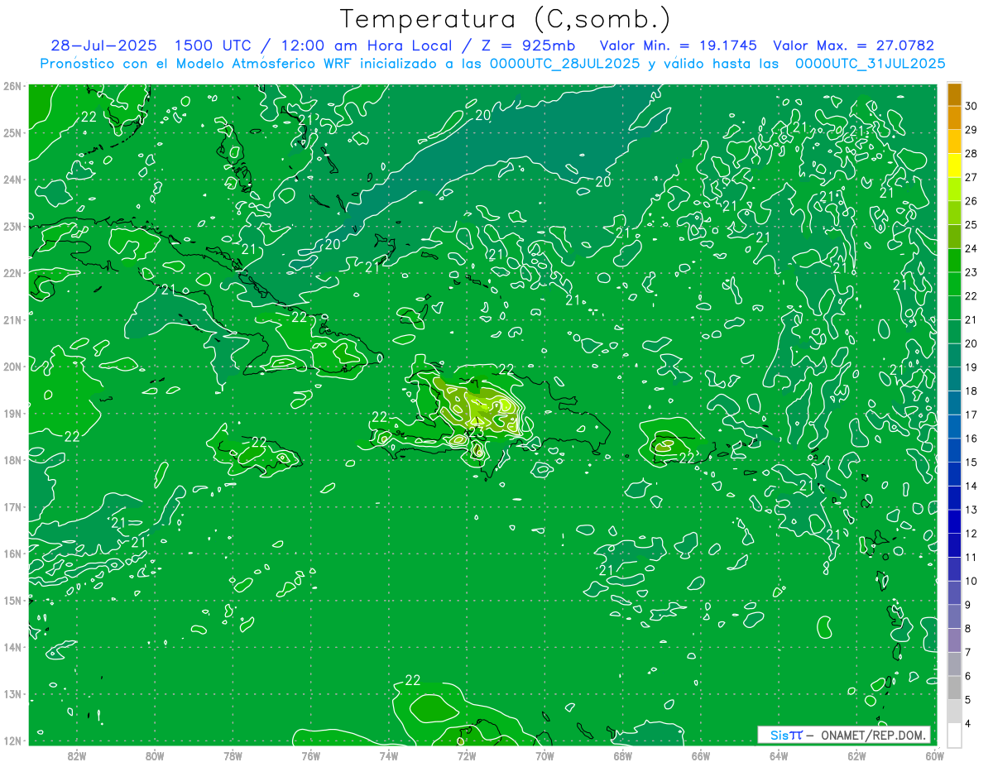Click the 17N latitude axis label

[12, 506]
